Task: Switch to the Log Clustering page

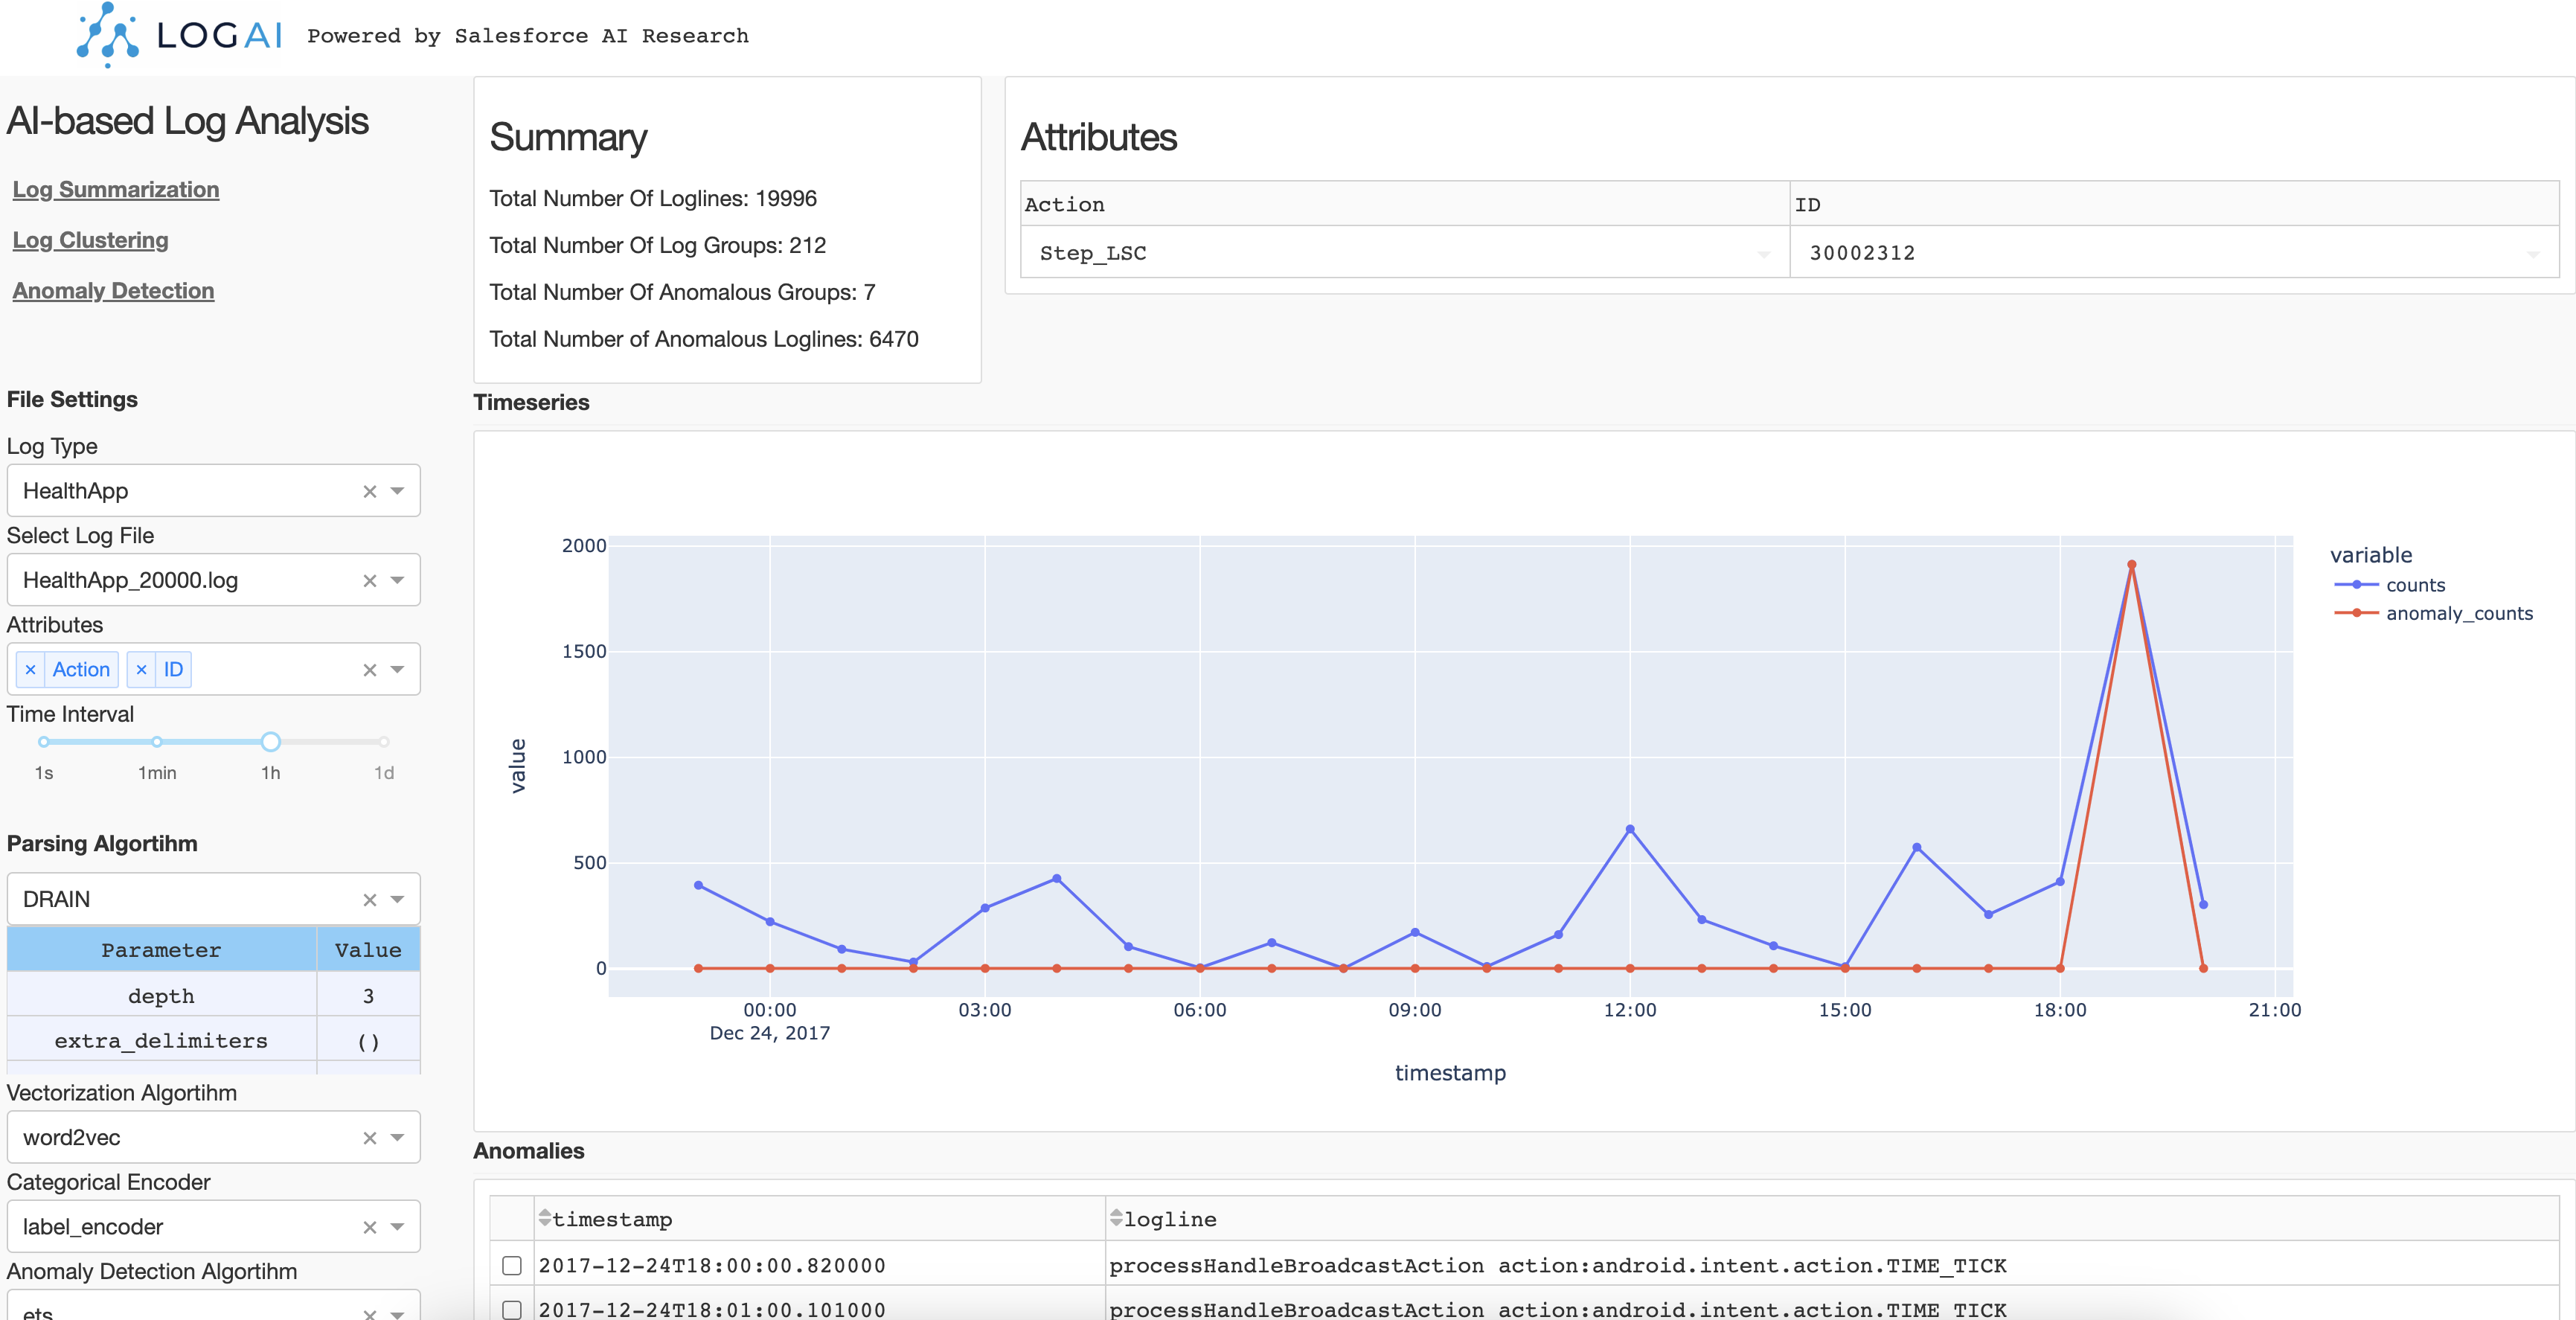Action: coord(90,240)
